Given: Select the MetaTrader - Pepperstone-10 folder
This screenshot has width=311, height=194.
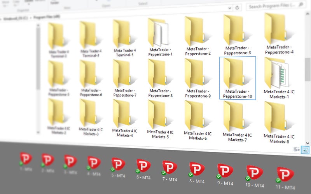Looking at the screenshot, I should click(x=238, y=78).
